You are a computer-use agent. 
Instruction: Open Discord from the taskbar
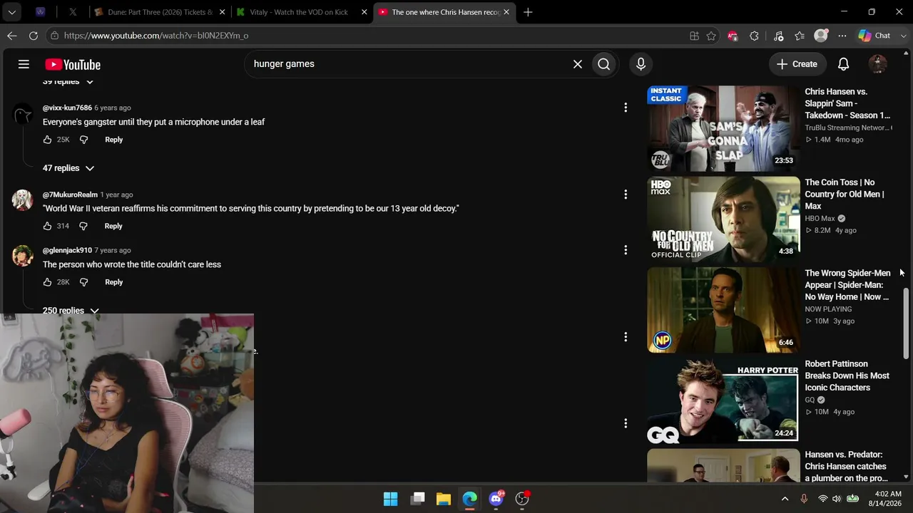(496, 499)
